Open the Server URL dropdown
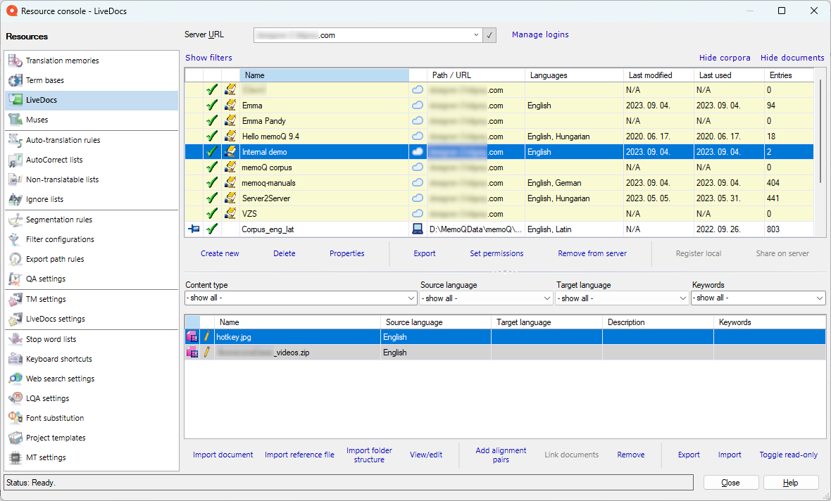The height and width of the screenshot is (501, 831). [x=477, y=34]
